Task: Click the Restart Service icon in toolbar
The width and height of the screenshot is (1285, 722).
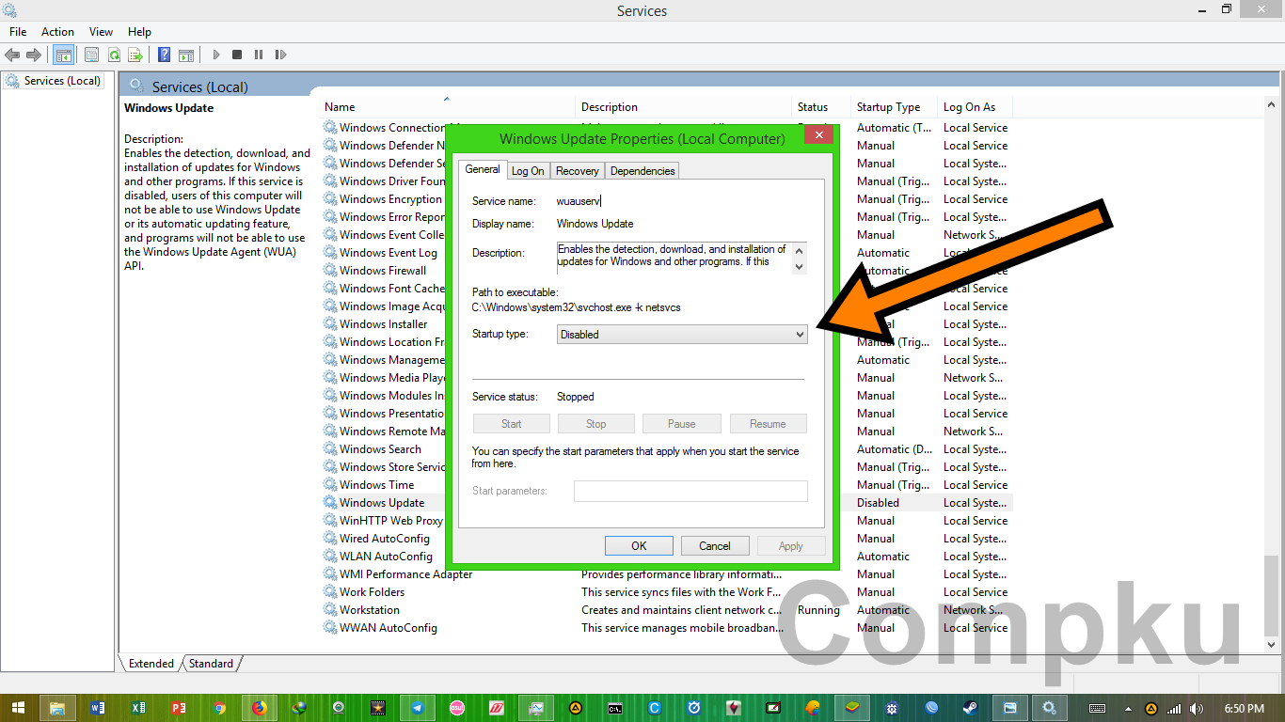Action: click(280, 55)
